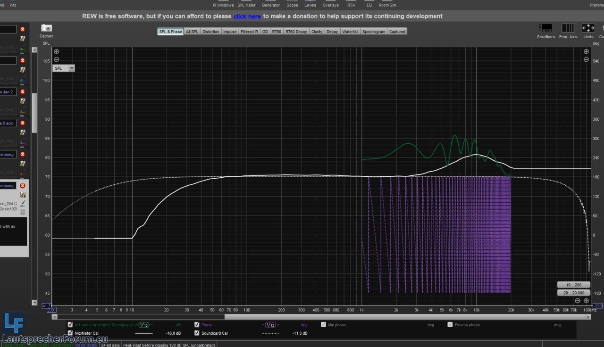The height and width of the screenshot is (347, 604).
Task: Switch to the Waterfall tab
Action: (350, 32)
